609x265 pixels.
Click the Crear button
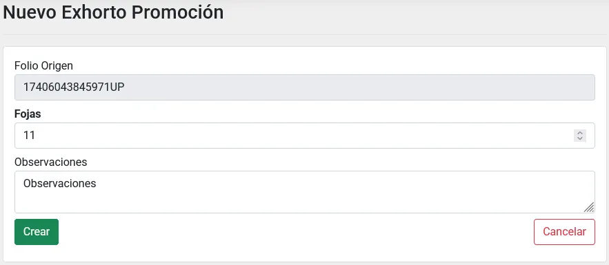(x=37, y=232)
